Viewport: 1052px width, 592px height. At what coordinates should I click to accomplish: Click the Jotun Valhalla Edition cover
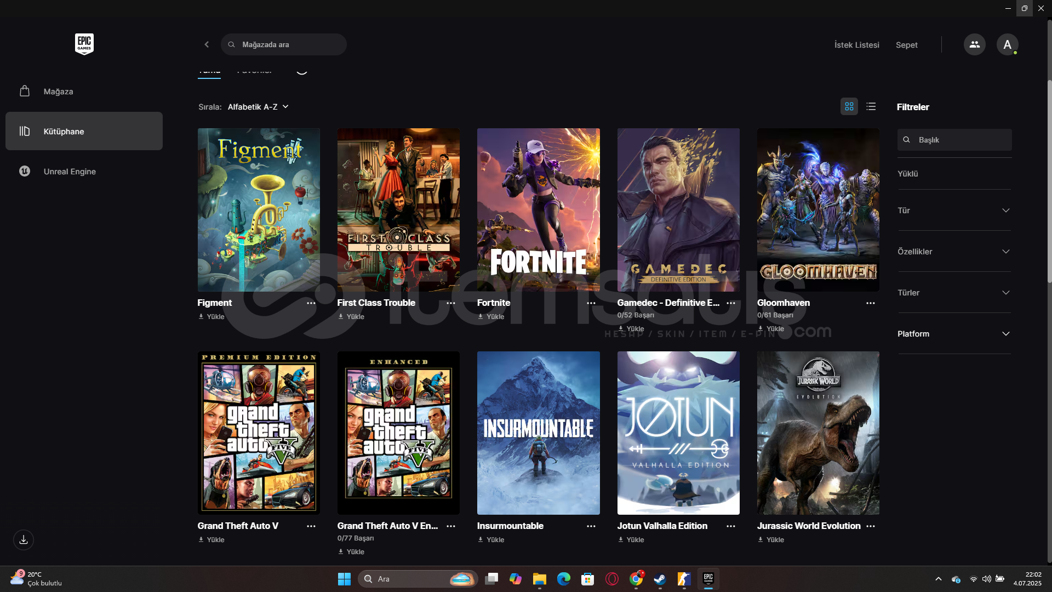click(678, 433)
